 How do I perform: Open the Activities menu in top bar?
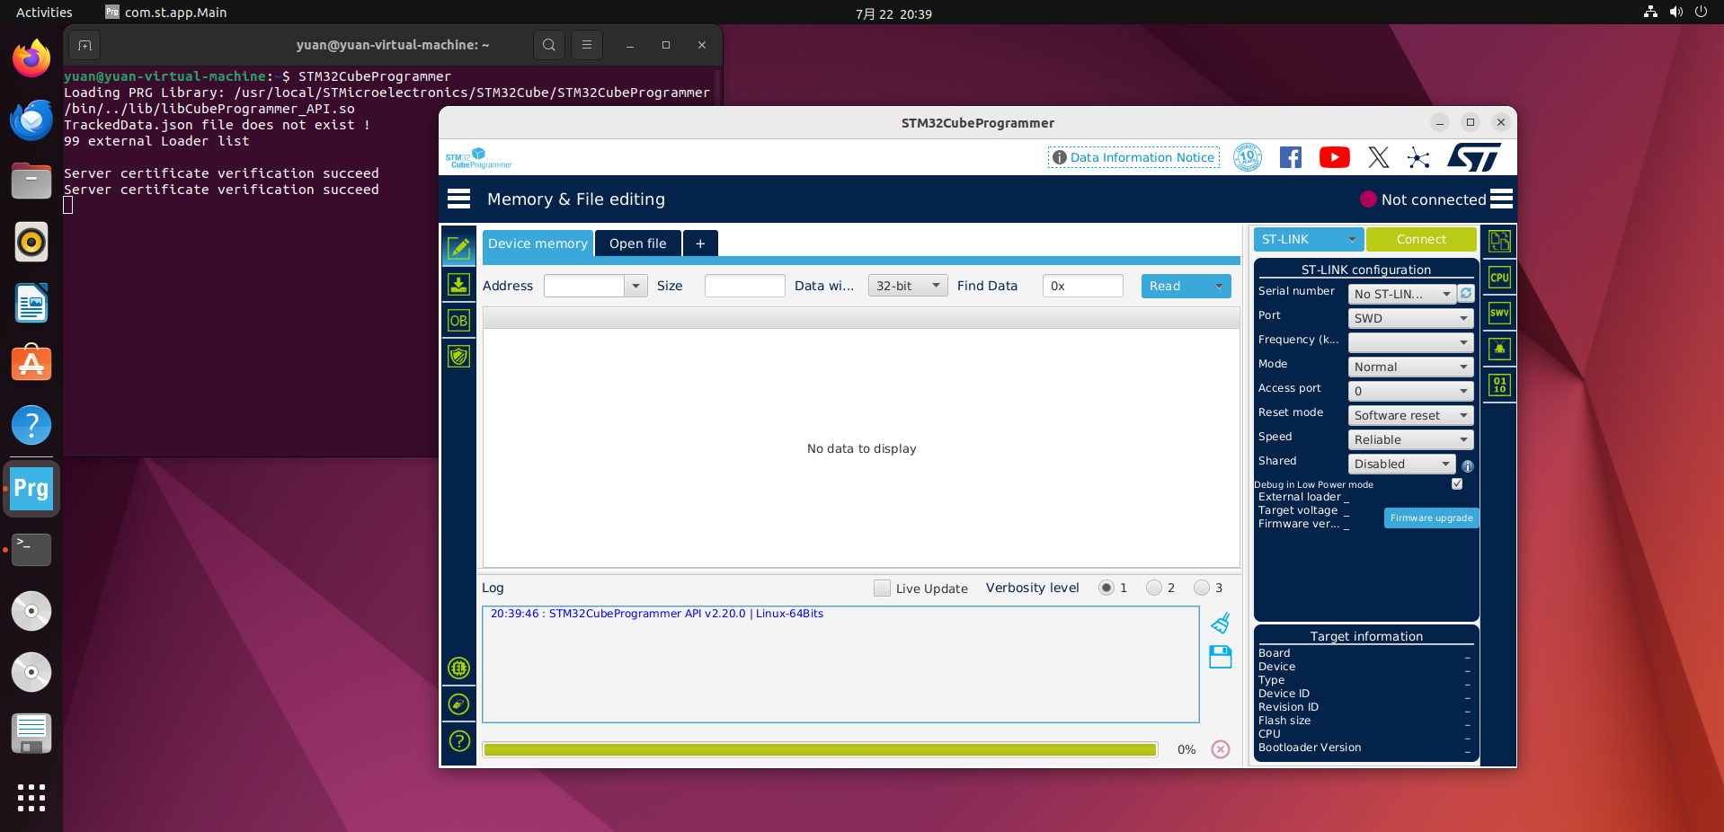pyautogui.click(x=44, y=13)
